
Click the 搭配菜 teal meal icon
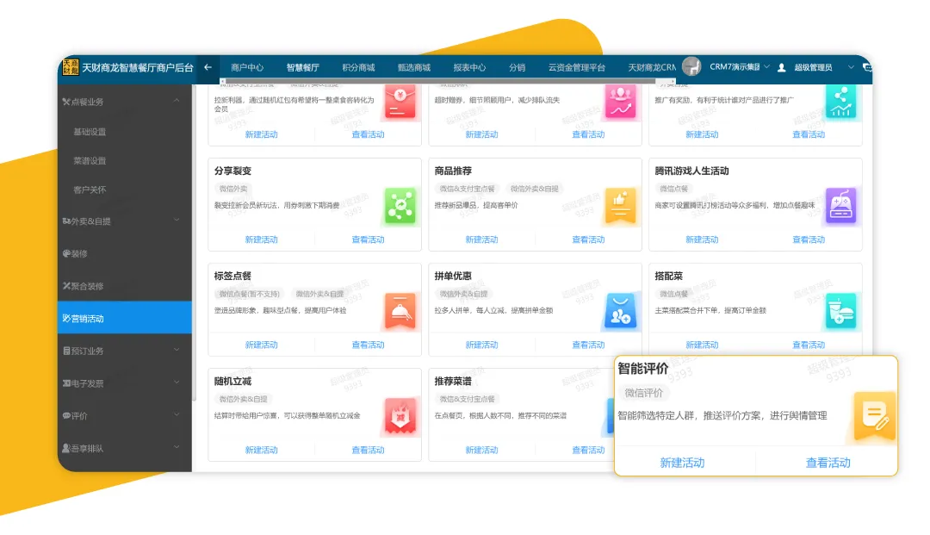tap(841, 311)
